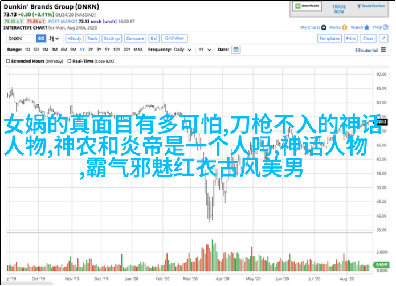Click the Help question mark icon
The image size is (396, 286).
click(x=386, y=27)
